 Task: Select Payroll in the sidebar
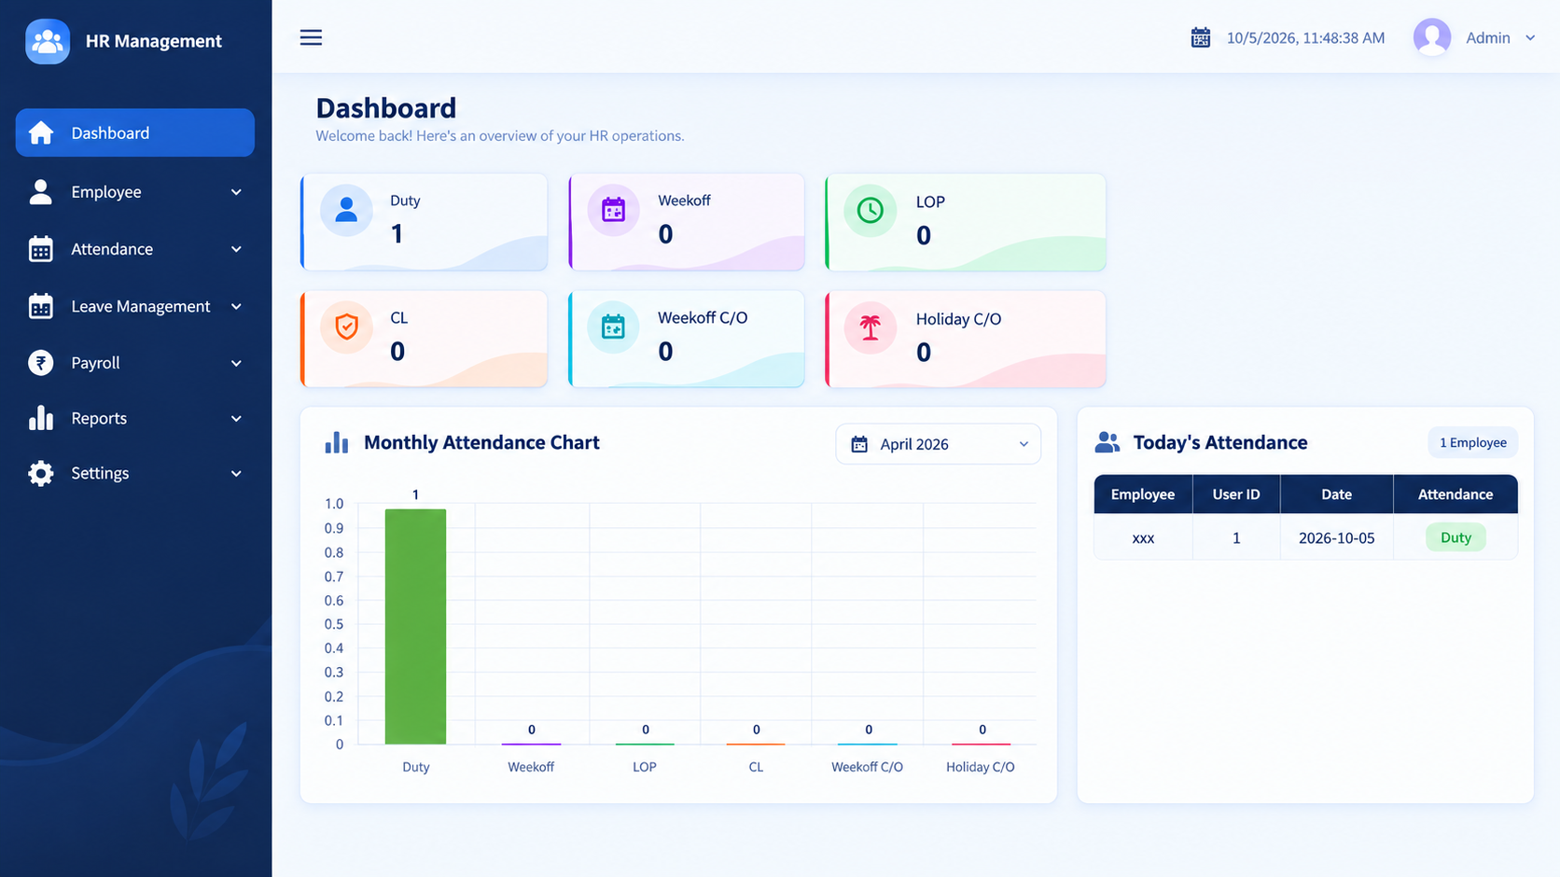pos(135,363)
